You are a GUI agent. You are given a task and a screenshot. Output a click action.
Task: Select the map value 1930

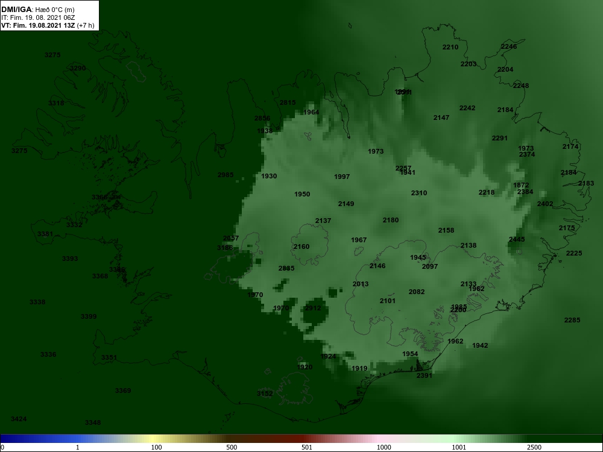pyautogui.click(x=269, y=176)
